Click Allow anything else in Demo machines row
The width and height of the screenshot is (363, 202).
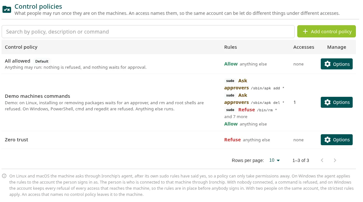coord(245,124)
